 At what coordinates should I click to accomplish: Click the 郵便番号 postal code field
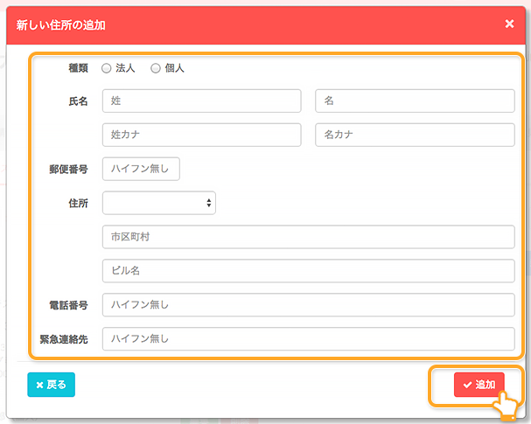click(141, 169)
